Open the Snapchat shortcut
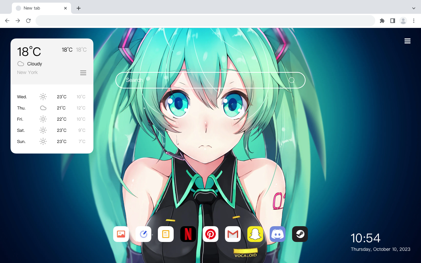The height and width of the screenshot is (263, 421). (x=255, y=234)
